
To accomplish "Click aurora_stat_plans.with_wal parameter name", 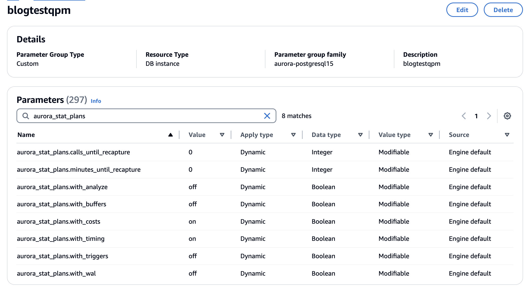I will 56,273.
